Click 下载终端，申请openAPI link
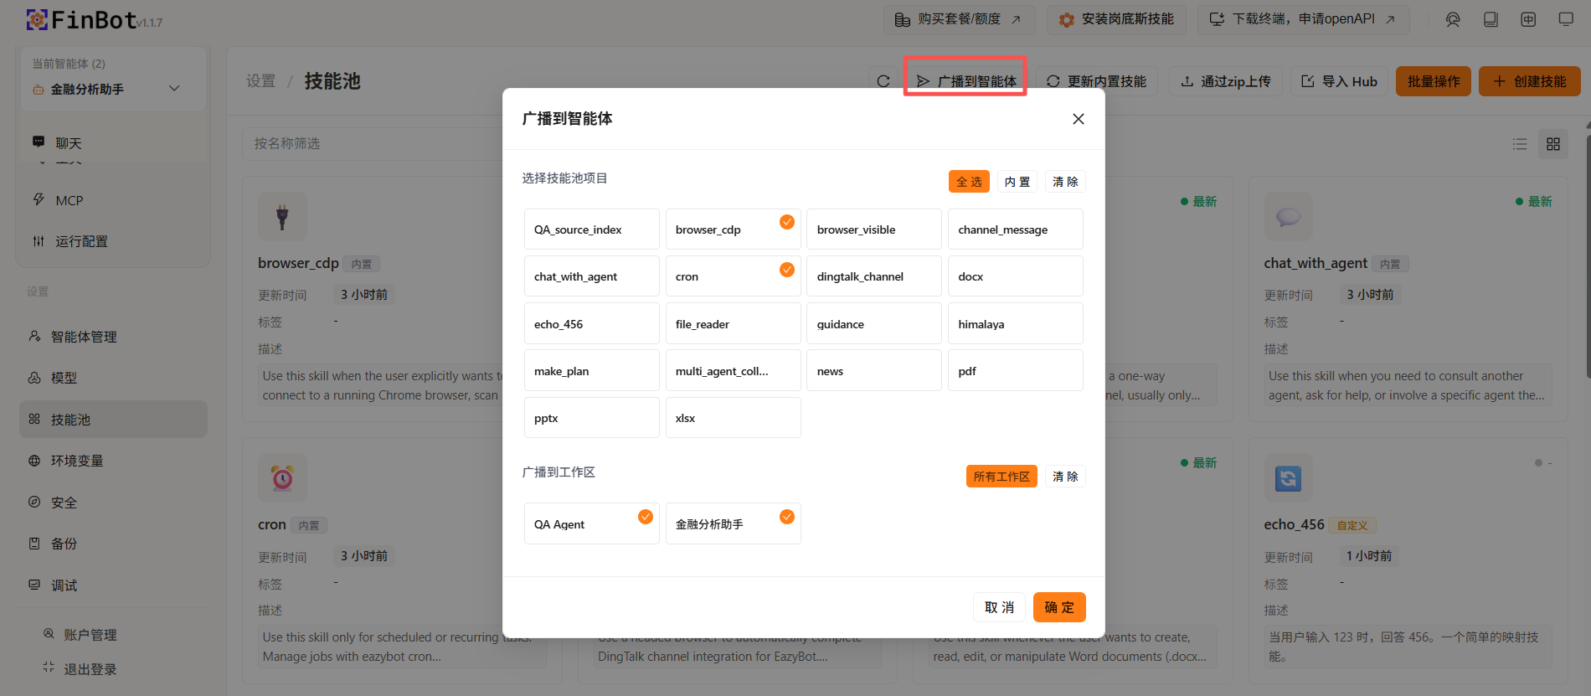 pos(1304,19)
